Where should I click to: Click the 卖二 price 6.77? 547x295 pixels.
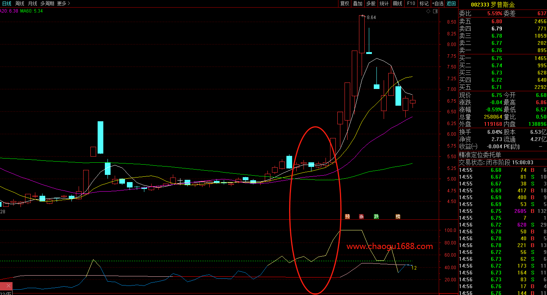coord(496,43)
